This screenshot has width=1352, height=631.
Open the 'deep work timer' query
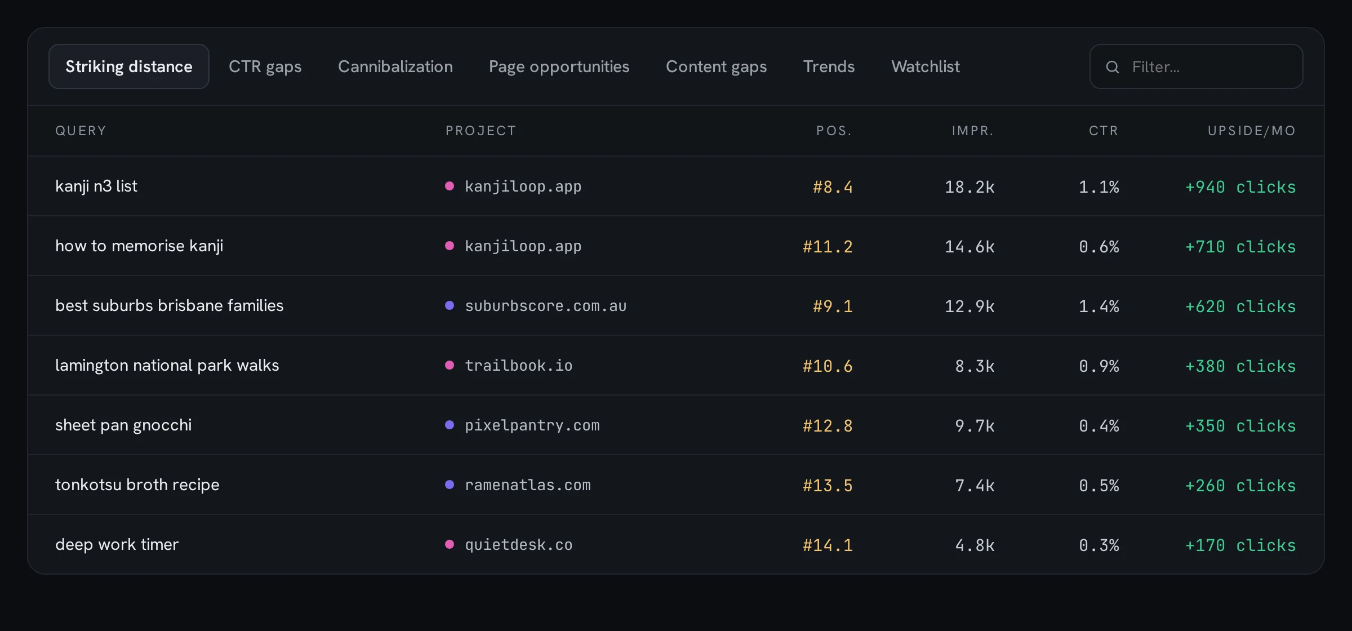pos(117,544)
